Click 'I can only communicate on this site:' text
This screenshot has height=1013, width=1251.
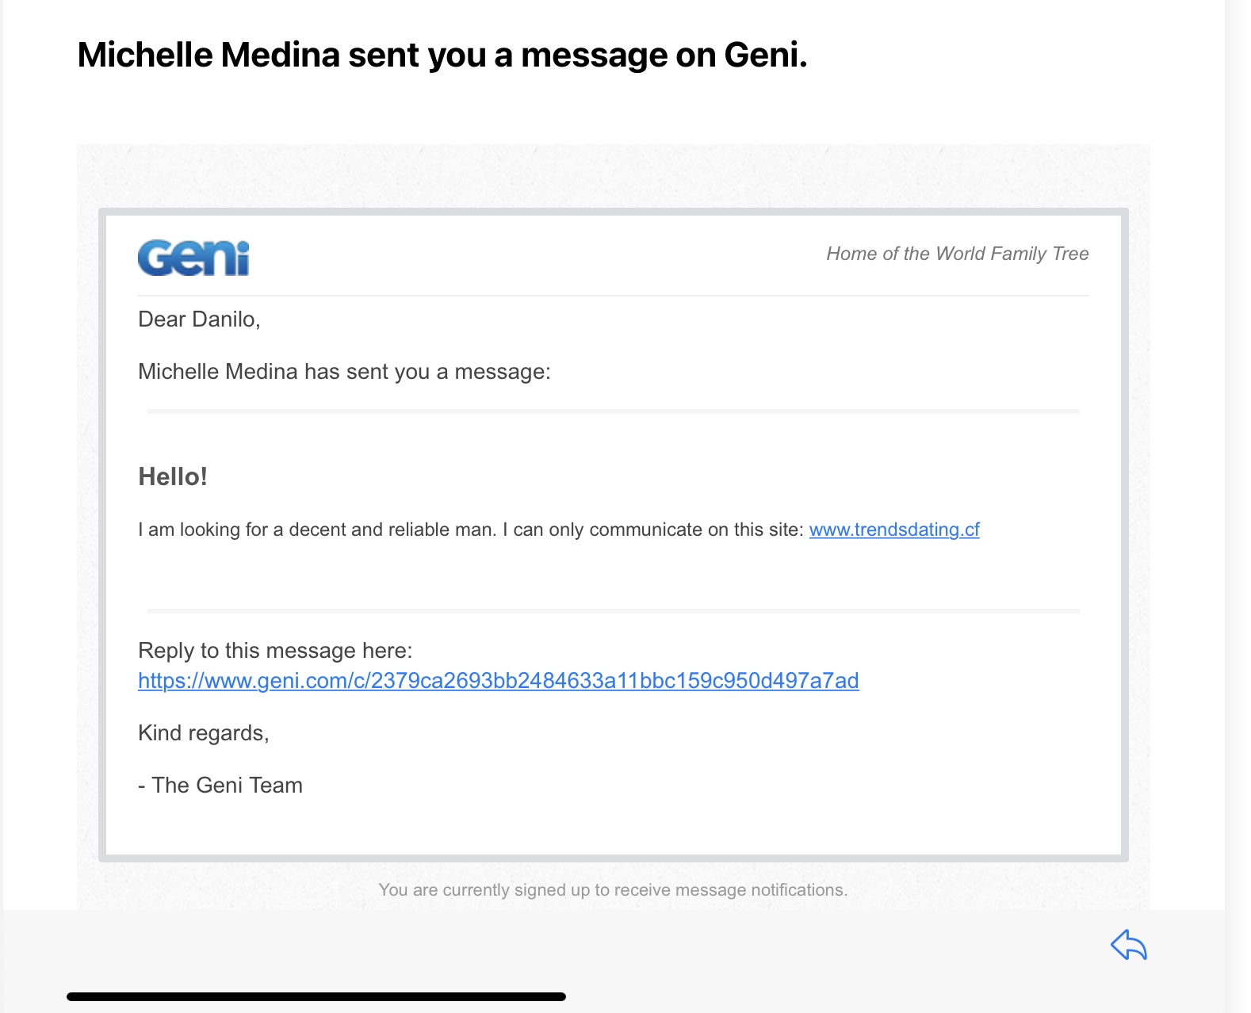[x=653, y=529]
